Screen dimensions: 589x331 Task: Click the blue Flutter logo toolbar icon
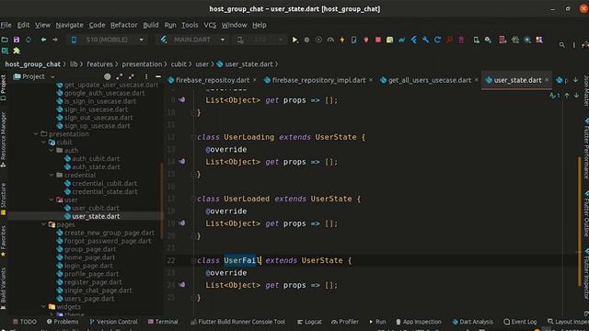(x=413, y=40)
